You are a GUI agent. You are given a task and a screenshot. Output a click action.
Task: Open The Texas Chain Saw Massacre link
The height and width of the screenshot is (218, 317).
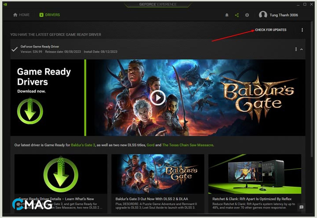[187, 145]
